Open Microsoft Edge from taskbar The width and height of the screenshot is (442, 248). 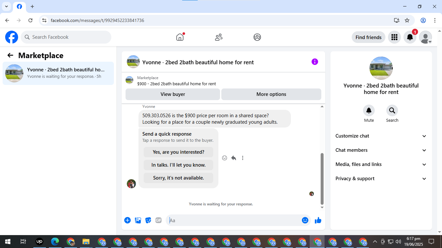[x=55, y=242]
